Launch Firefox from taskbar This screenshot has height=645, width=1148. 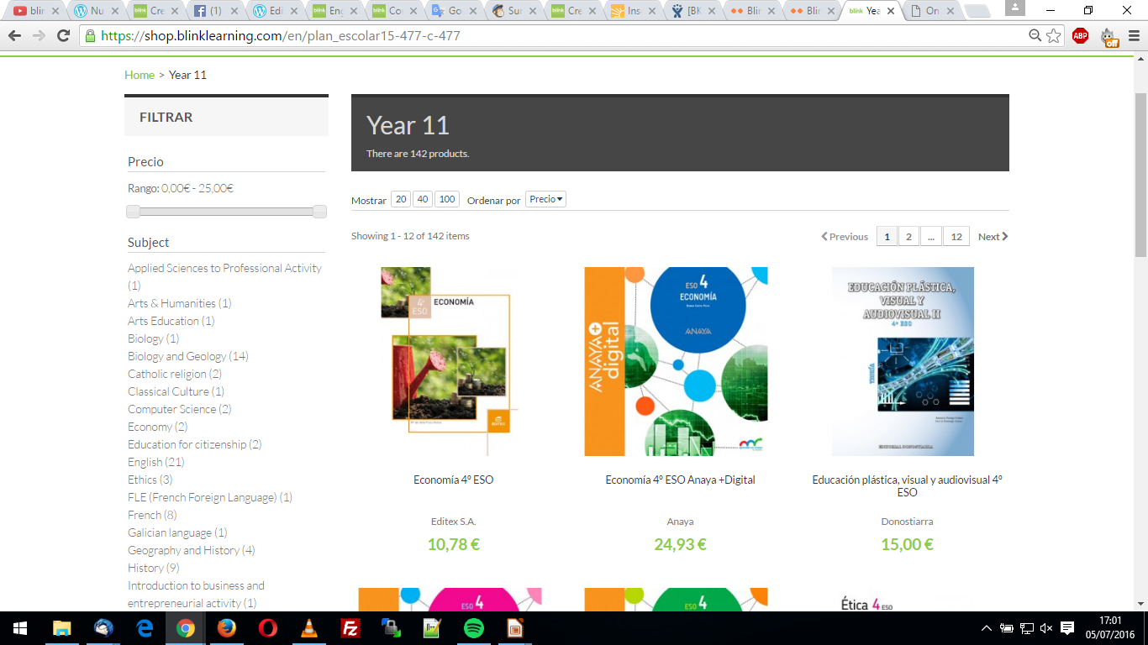(x=227, y=628)
